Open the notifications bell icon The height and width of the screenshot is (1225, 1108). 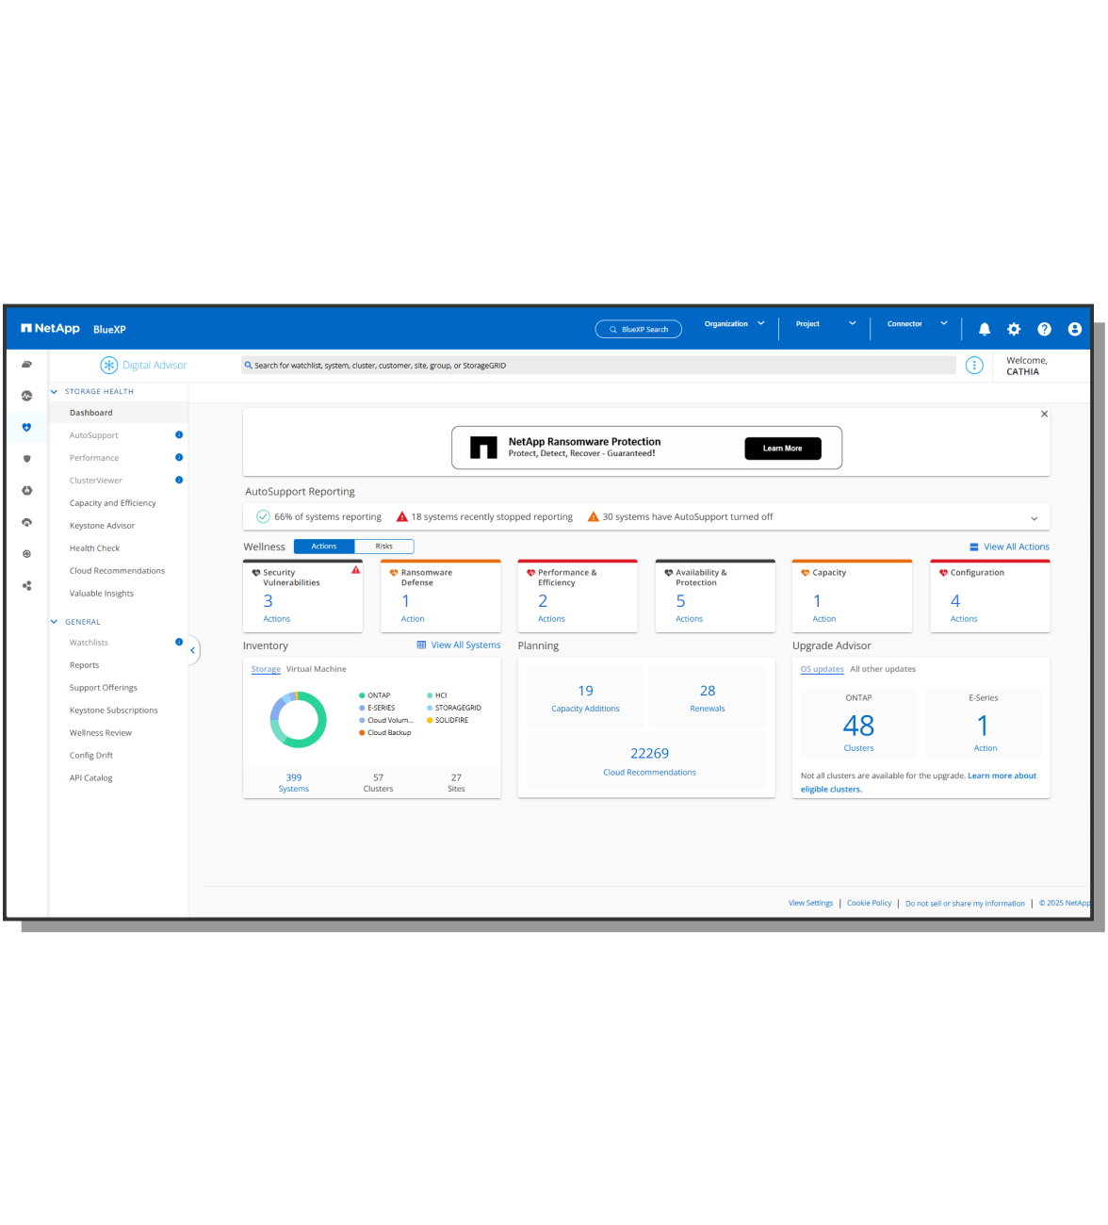pyautogui.click(x=984, y=329)
